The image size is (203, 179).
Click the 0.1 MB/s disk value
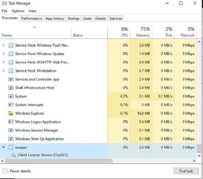coord(165,96)
